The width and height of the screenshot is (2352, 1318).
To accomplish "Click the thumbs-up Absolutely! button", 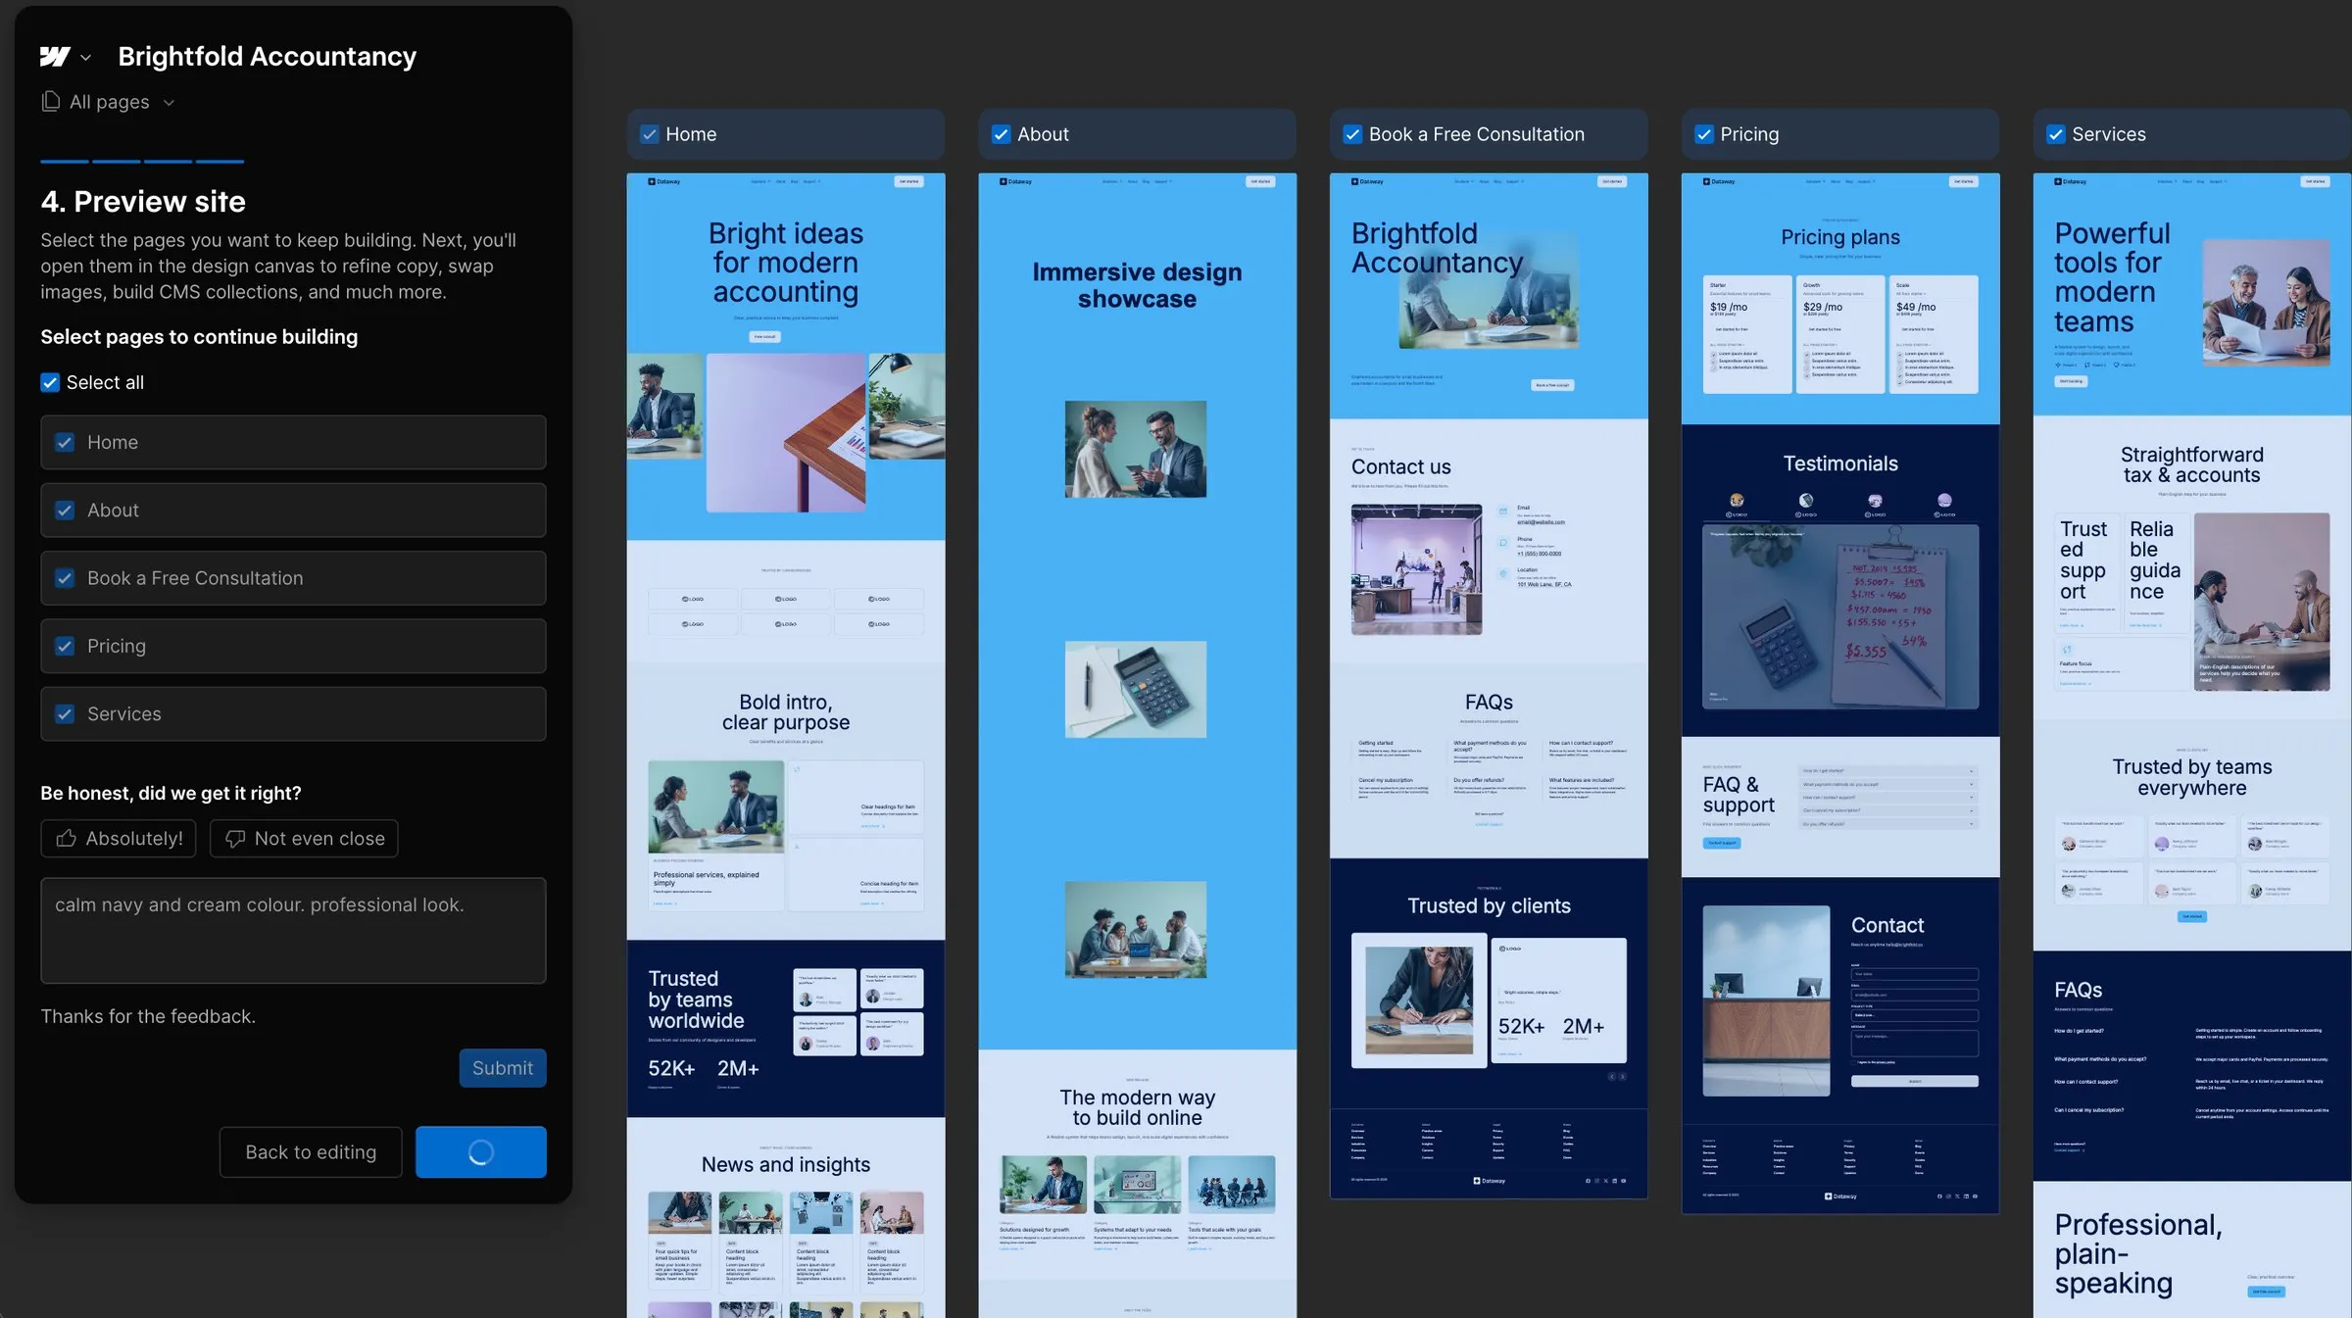I will [x=119, y=839].
